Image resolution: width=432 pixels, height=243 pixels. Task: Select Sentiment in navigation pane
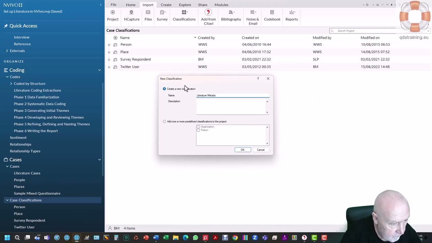click(x=18, y=138)
